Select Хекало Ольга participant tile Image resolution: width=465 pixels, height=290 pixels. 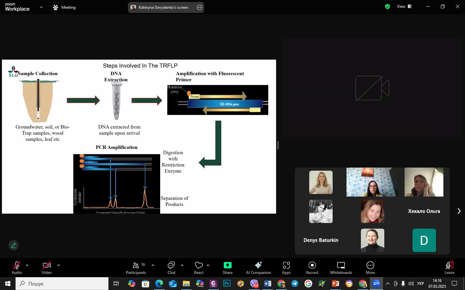point(424,211)
